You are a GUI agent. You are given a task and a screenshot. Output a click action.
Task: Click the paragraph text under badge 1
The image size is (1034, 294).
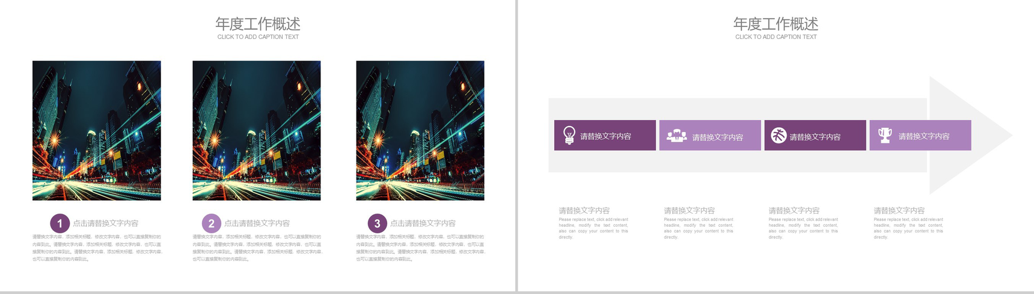(97, 248)
